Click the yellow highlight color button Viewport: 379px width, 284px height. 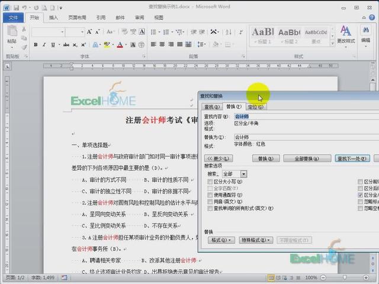107,45
